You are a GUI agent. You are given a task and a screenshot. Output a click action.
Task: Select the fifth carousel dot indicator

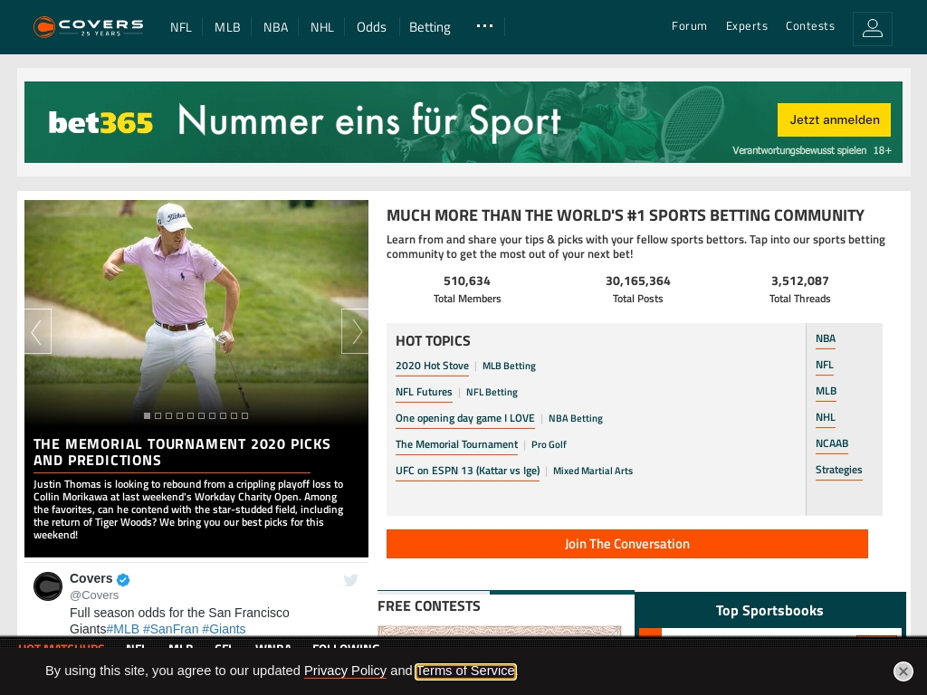pos(190,415)
